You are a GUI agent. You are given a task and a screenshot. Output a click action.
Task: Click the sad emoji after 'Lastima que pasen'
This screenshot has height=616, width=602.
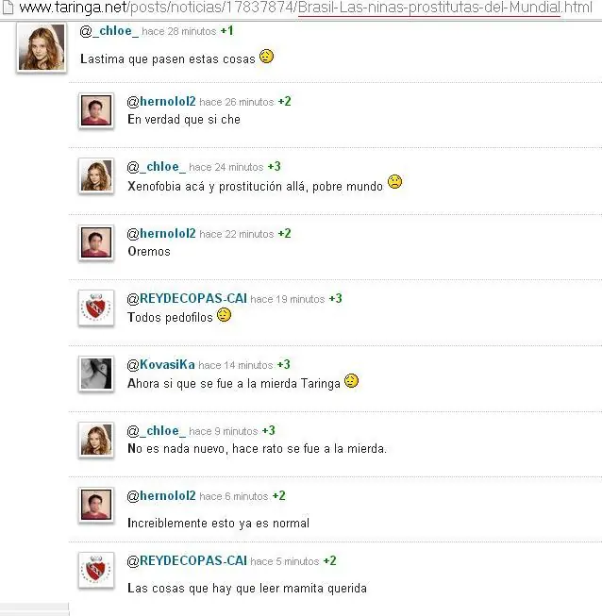[x=266, y=57]
